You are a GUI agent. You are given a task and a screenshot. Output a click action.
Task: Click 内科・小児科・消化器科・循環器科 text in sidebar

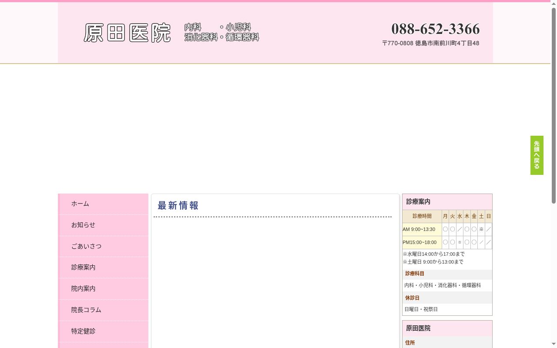coord(443,285)
